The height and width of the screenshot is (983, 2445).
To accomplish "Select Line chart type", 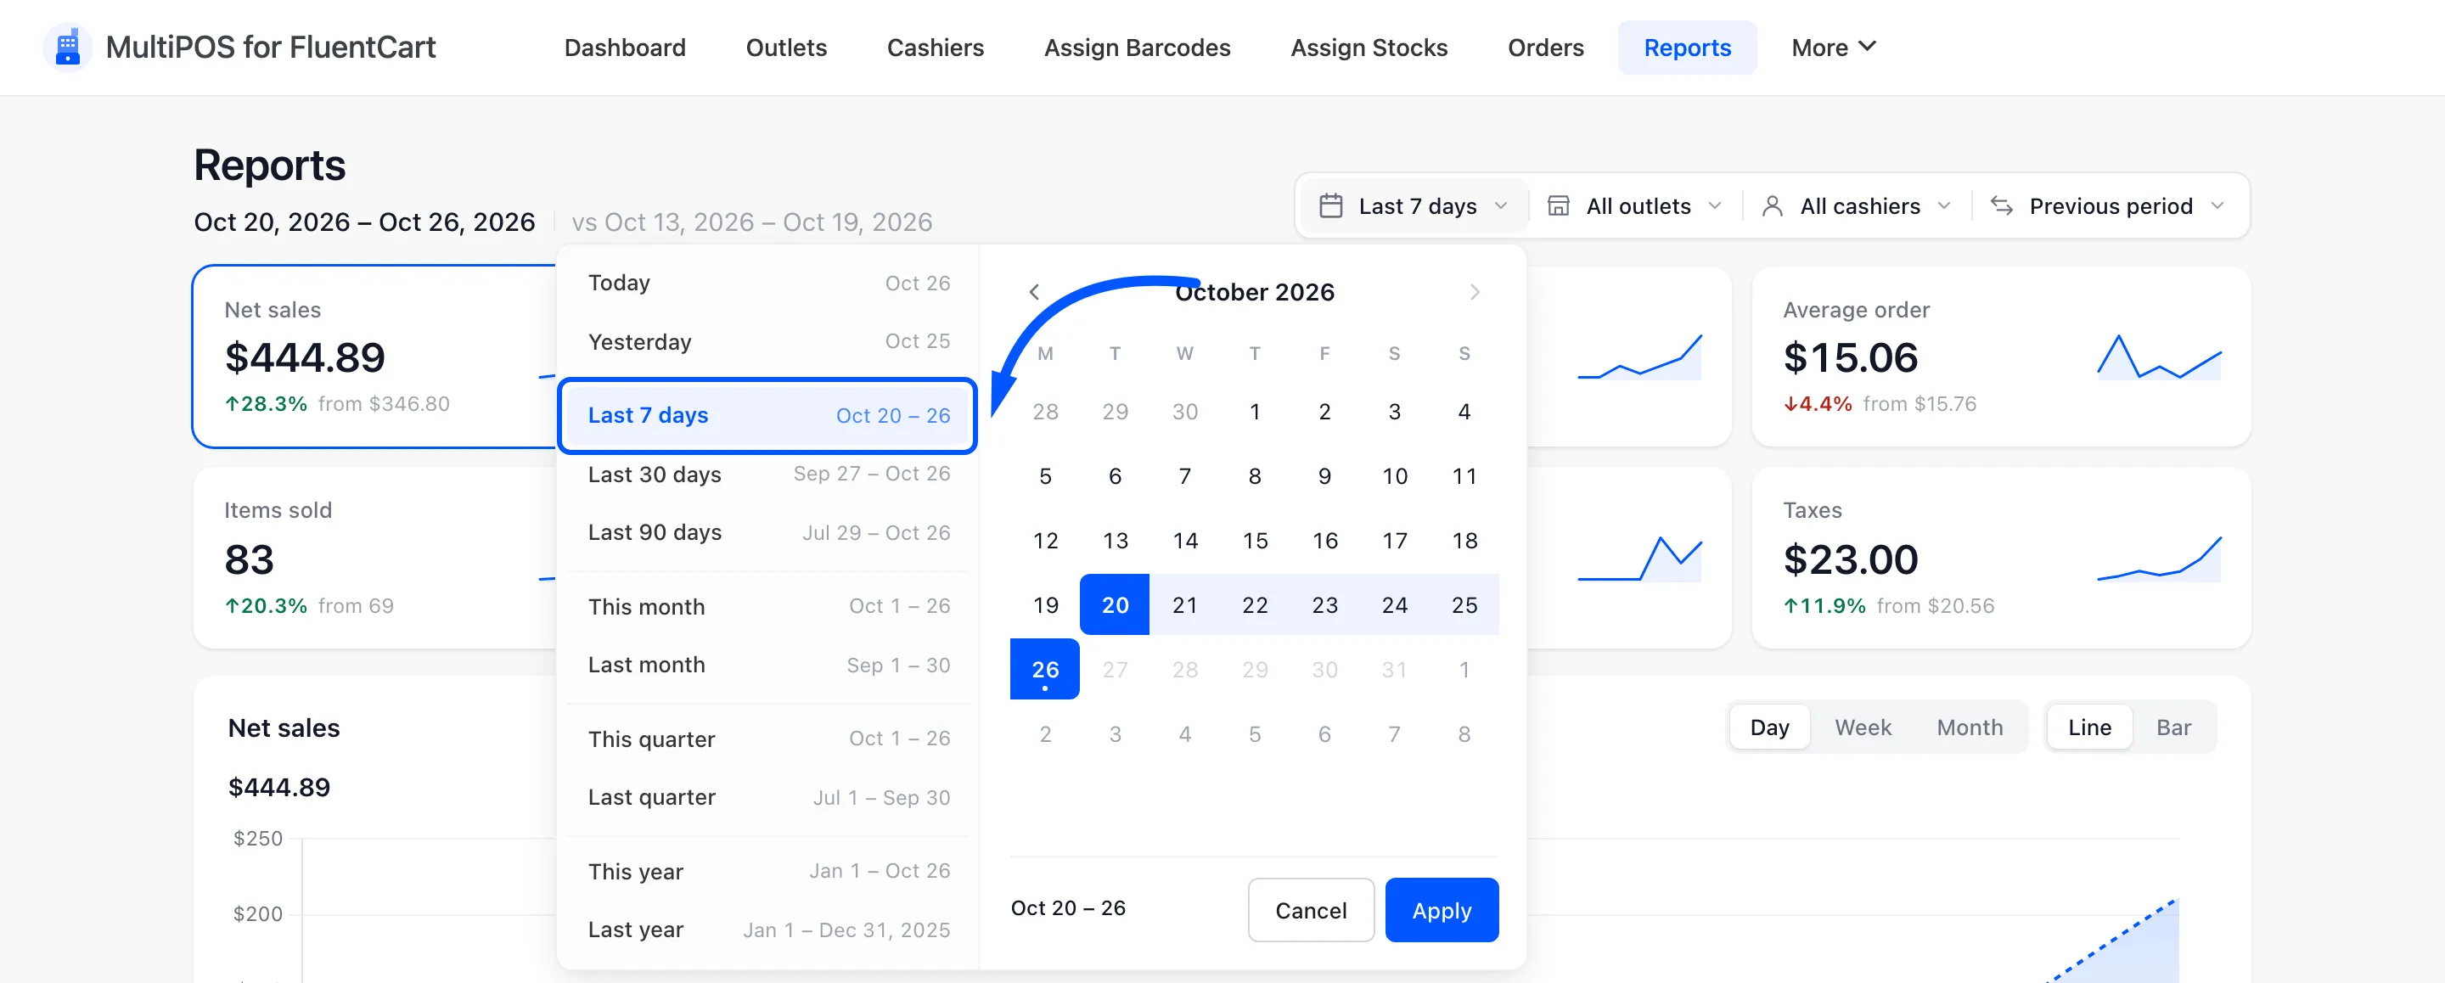I will pyautogui.click(x=2089, y=727).
